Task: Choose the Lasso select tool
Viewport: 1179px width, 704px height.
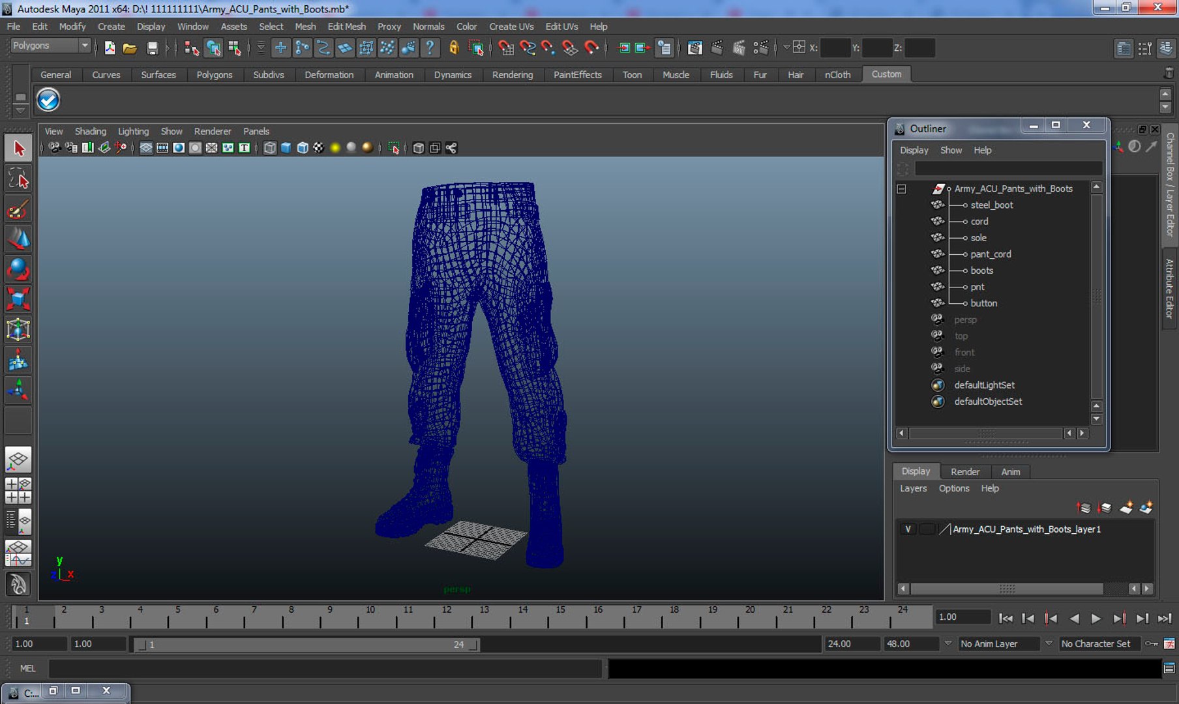Action: (18, 179)
